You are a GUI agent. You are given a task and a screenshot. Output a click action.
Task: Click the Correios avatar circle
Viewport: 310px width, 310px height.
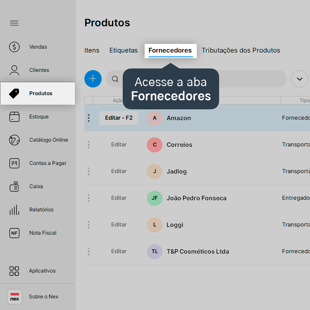(x=155, y=145)
